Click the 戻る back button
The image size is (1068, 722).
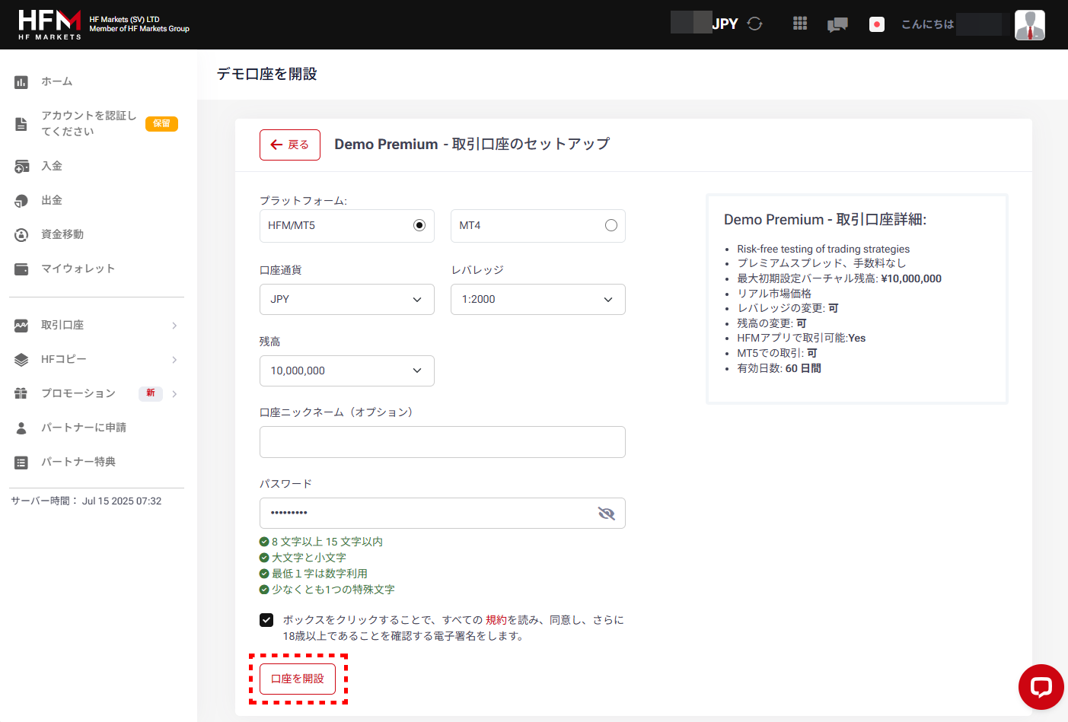point(290,145)
